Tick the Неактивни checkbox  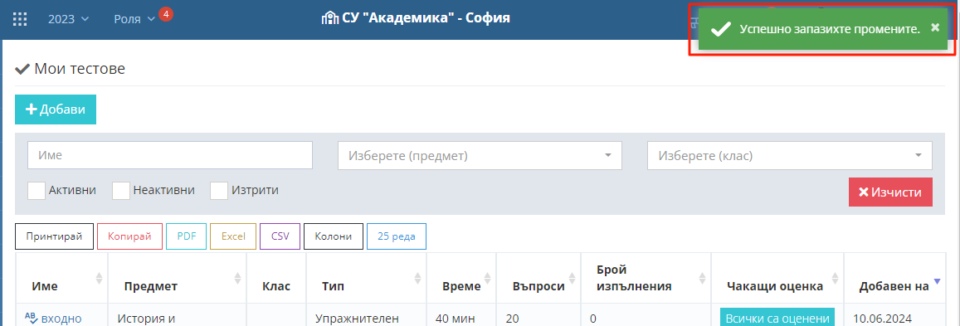(121, 190)
